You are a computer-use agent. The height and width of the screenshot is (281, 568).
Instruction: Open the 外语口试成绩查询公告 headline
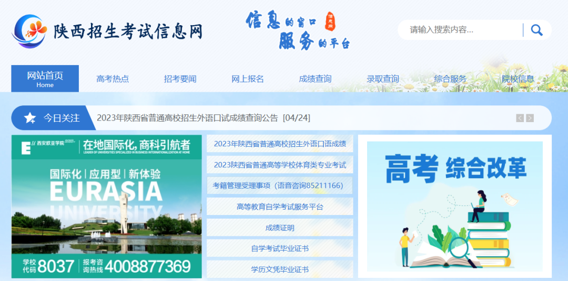[x=204, y=118]
